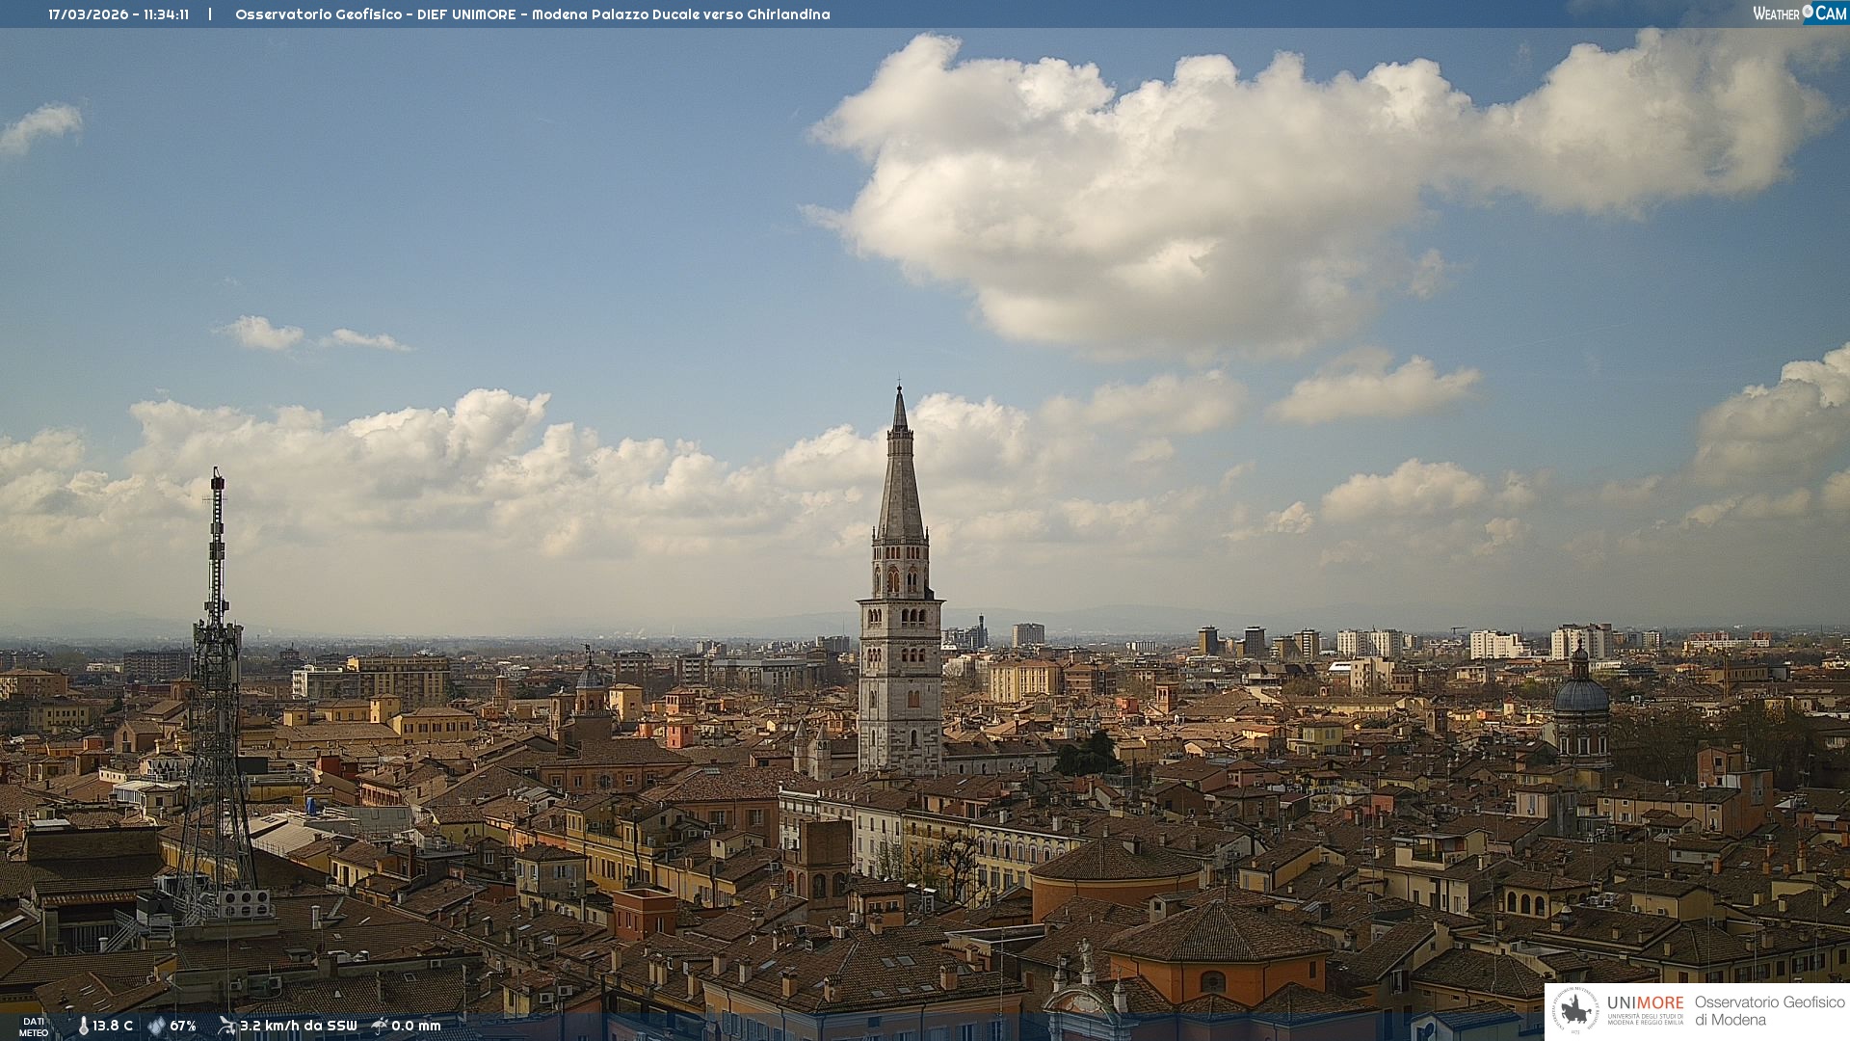This screenshot has width=1850, height=1041.
Task: Click the WeatherCam logo text
Action: click(1798, 13)
